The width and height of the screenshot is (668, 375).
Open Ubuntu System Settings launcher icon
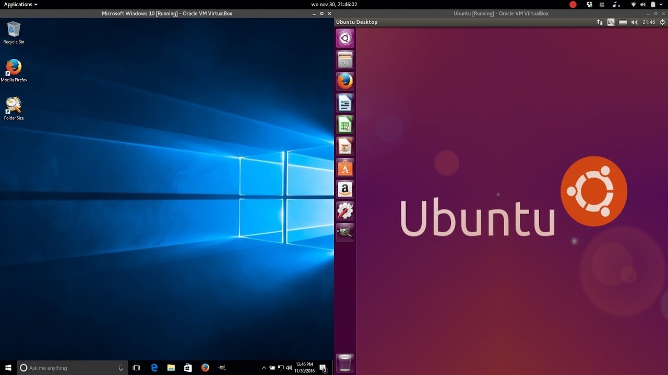(345, 211)
